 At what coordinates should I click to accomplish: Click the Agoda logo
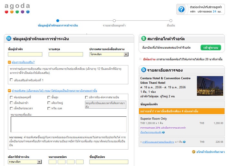(17, 8)
